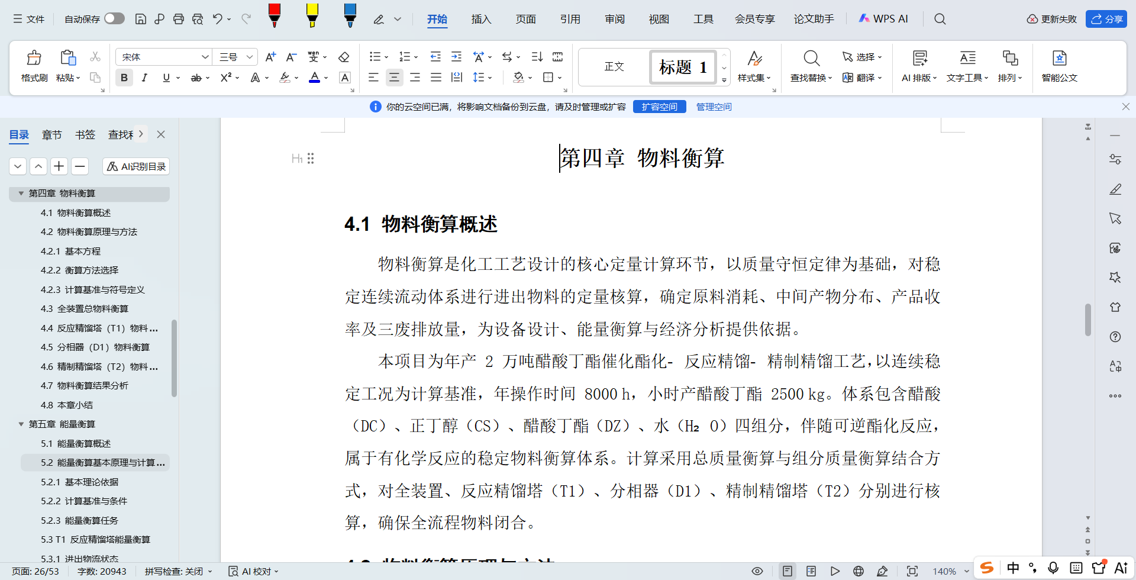This screenshot has height=580, width=1136.
Task: Open WPS AI assistant
Action: click(883, 19)
